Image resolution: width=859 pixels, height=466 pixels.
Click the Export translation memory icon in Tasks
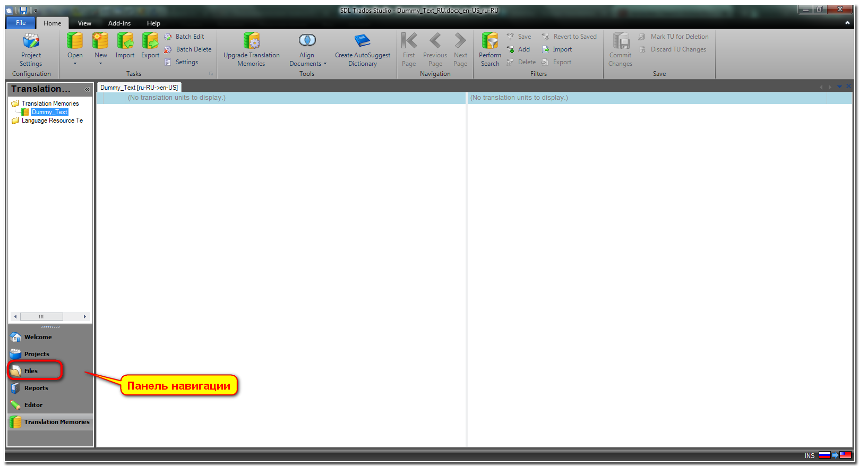click(x=150, y=41)
